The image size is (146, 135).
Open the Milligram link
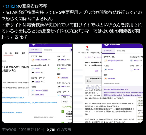137,69
